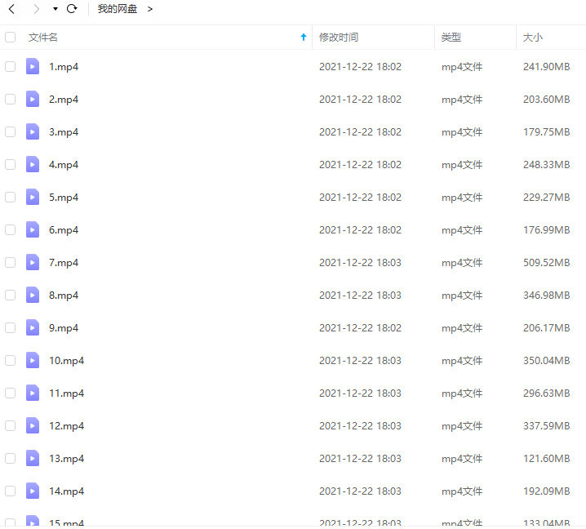The width and height of the screenshot is (586, 529).
Task: Select file name 4.mp4
Action: (64, 165)
